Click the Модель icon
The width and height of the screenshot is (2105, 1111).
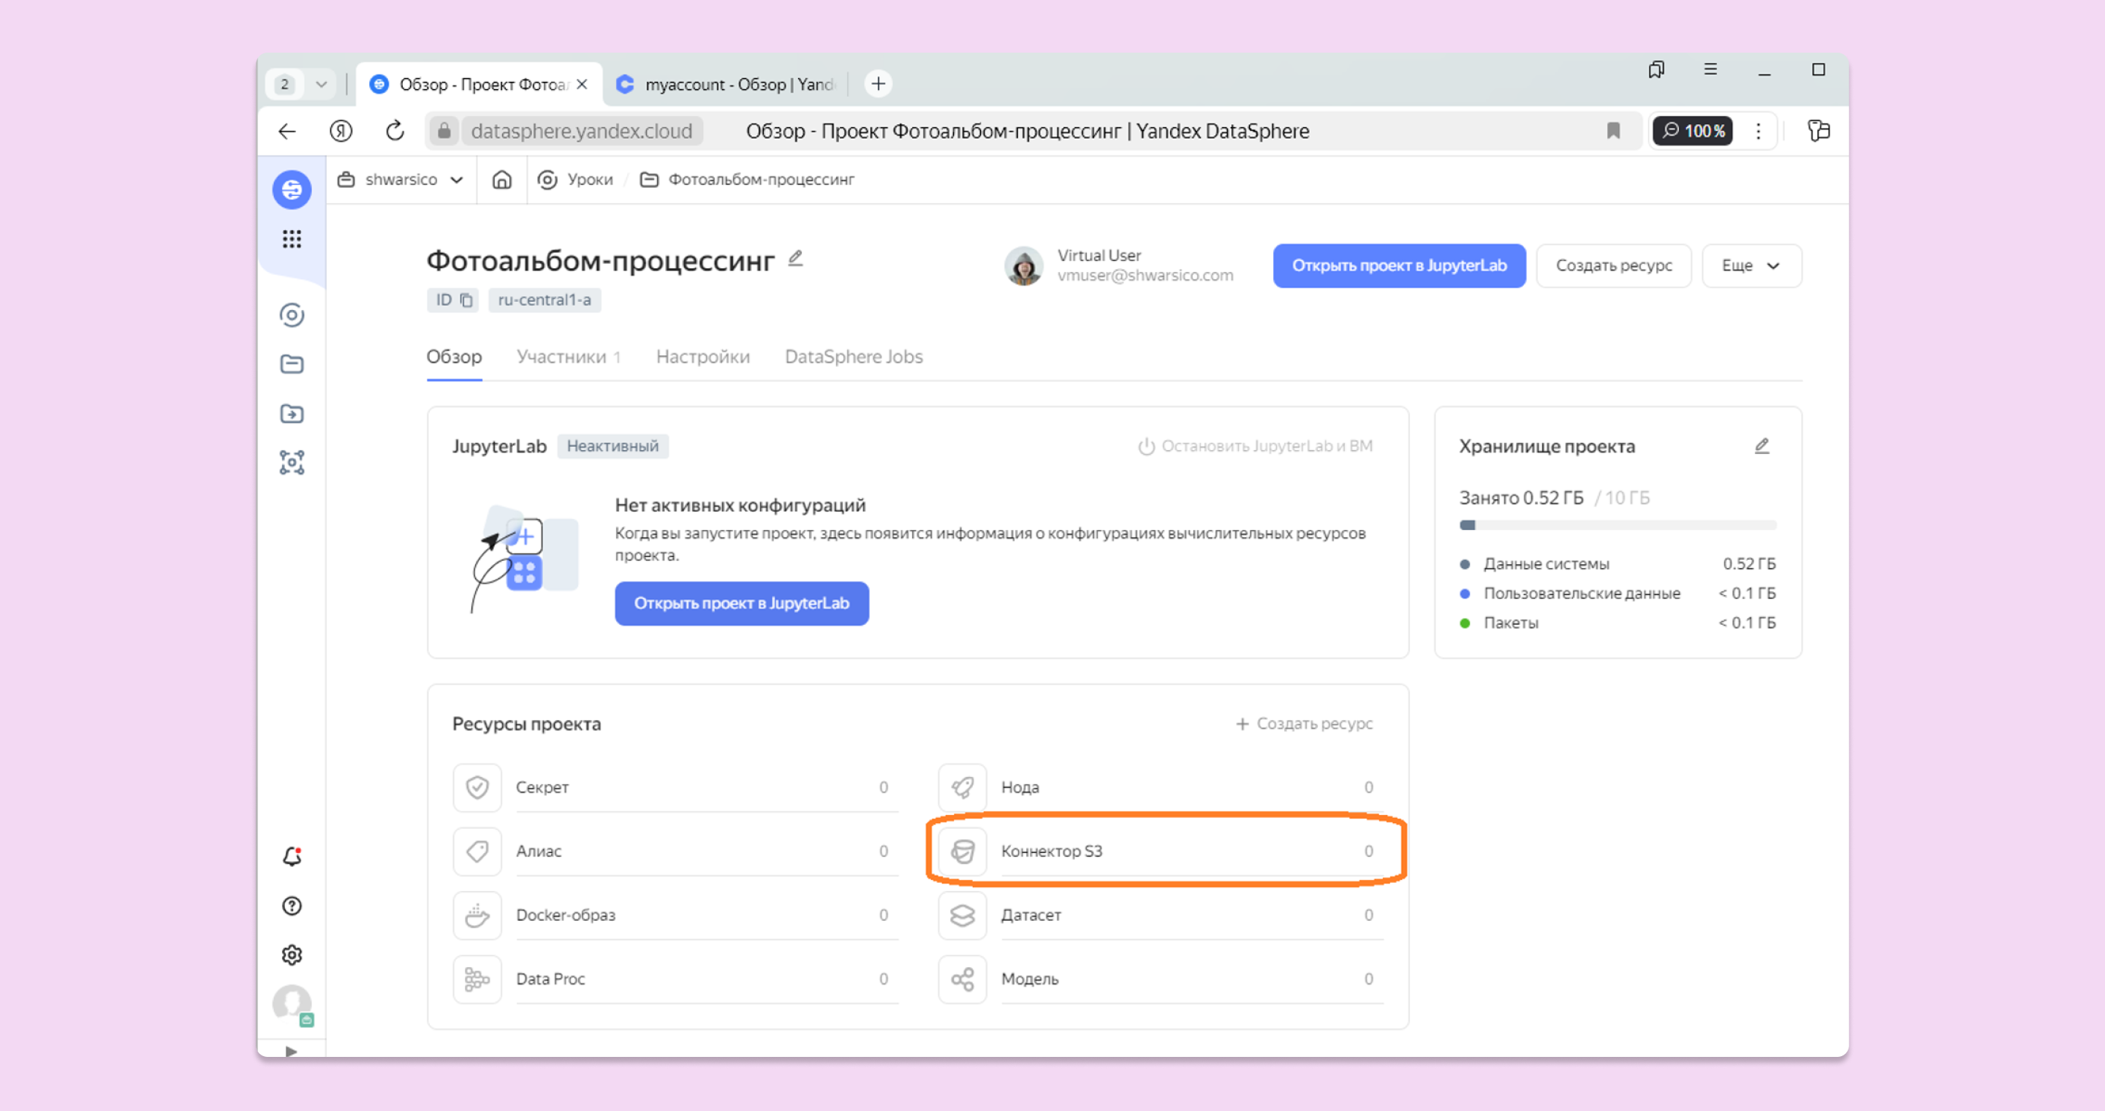pyautogui.click(x=963, y=979)
